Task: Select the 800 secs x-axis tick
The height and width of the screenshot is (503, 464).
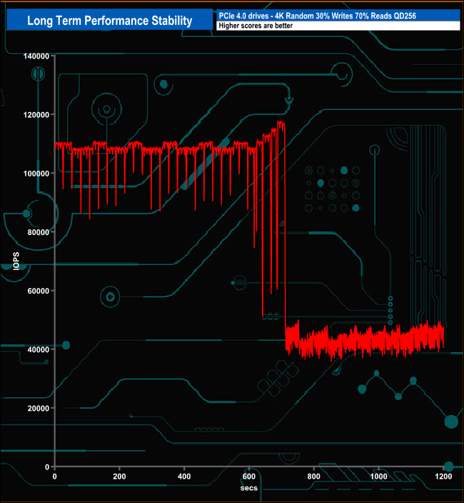Action: coord(314,477)
